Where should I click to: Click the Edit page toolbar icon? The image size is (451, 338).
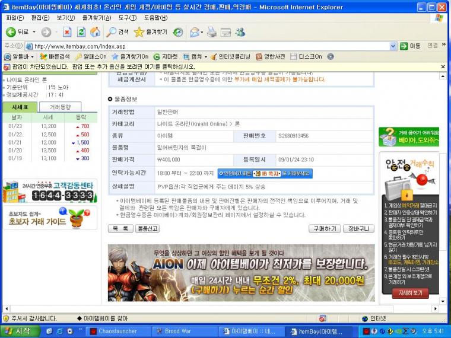(225, 33)
